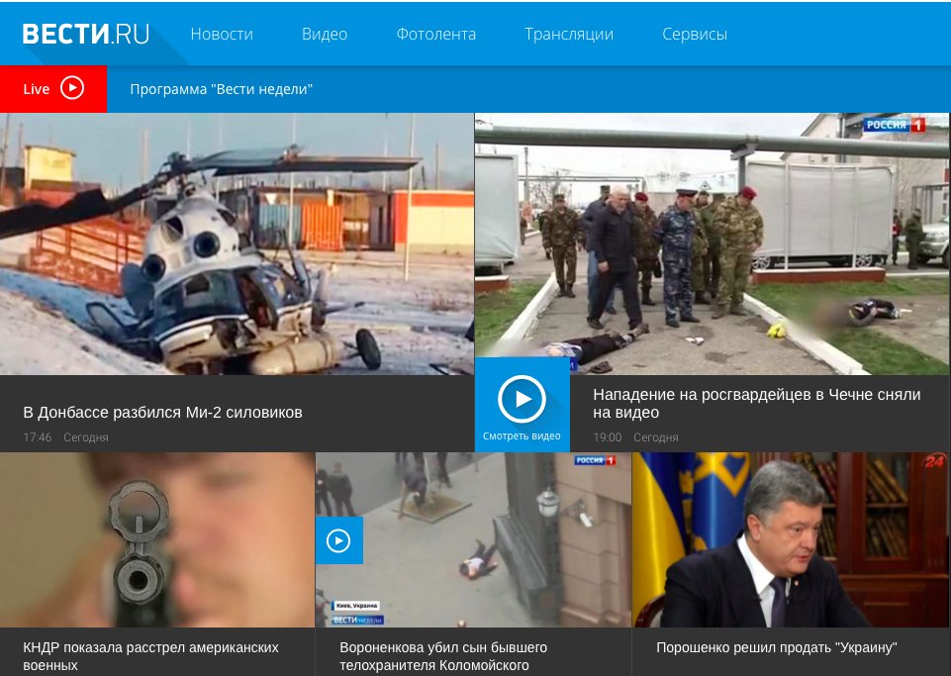Open the Порошенко решил продать headline
Screen dimensions: 951x676
[776, 647]
